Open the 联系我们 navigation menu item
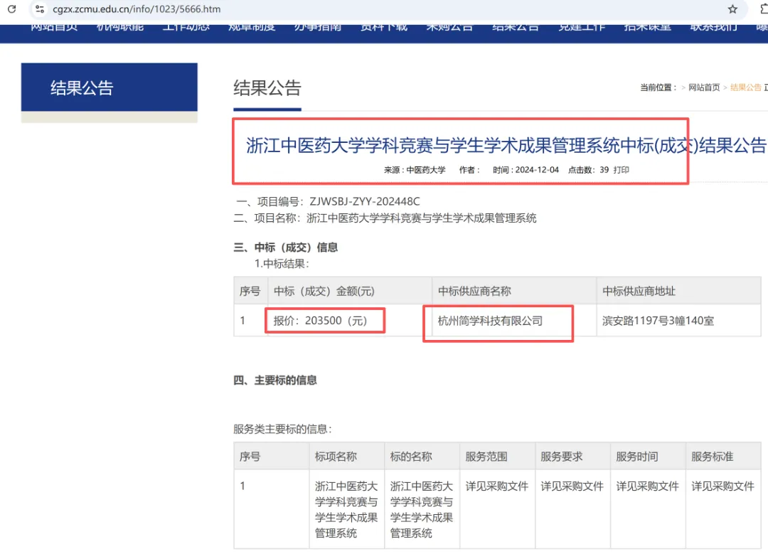This screenshot has width=768, height=554. point(714,28)
